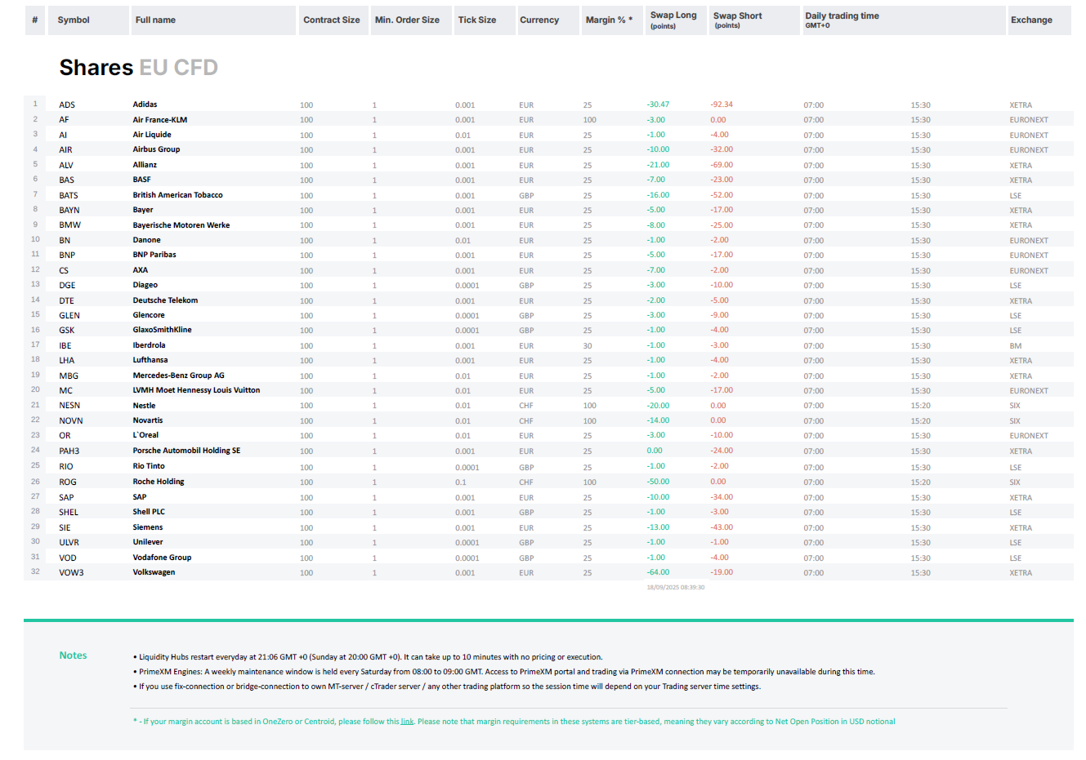The image size is (1086, 760).
Task: Select Allianz swap short value -69.00
Action: point(722,165)
